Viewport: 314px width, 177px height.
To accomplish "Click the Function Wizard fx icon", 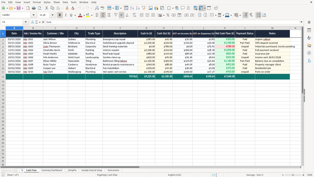I will tap(33, 22).
